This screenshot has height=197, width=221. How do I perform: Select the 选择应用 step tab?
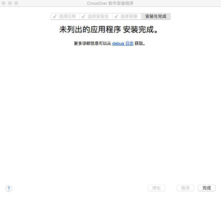coord(65,16)
